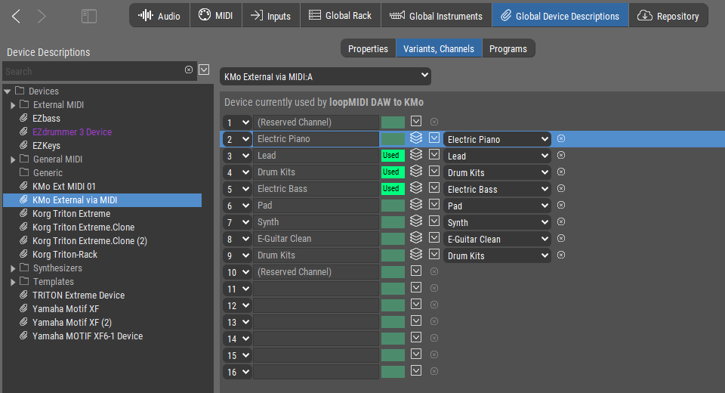Viewport: 725px width, 393px height.
Task: Expand the Synthesizers folder
Action: click(13, 268)
